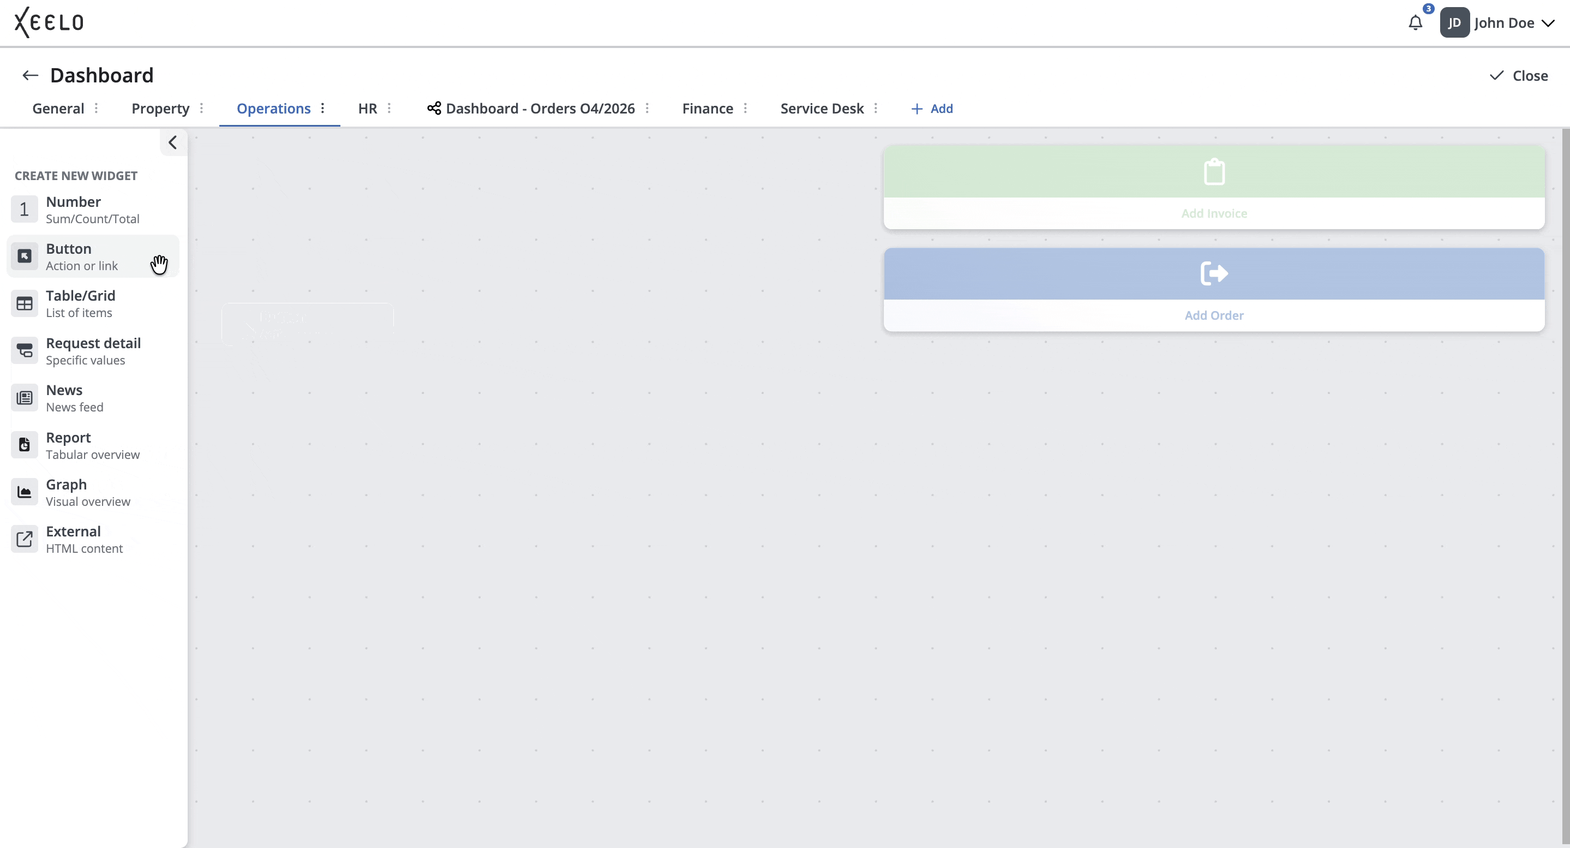Click the Add Order arrow icon
Image resolution: width=1570 pixels, height=848 pixels.
coord(1214,273)
